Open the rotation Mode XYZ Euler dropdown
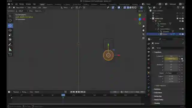 [x=171, y=73]
